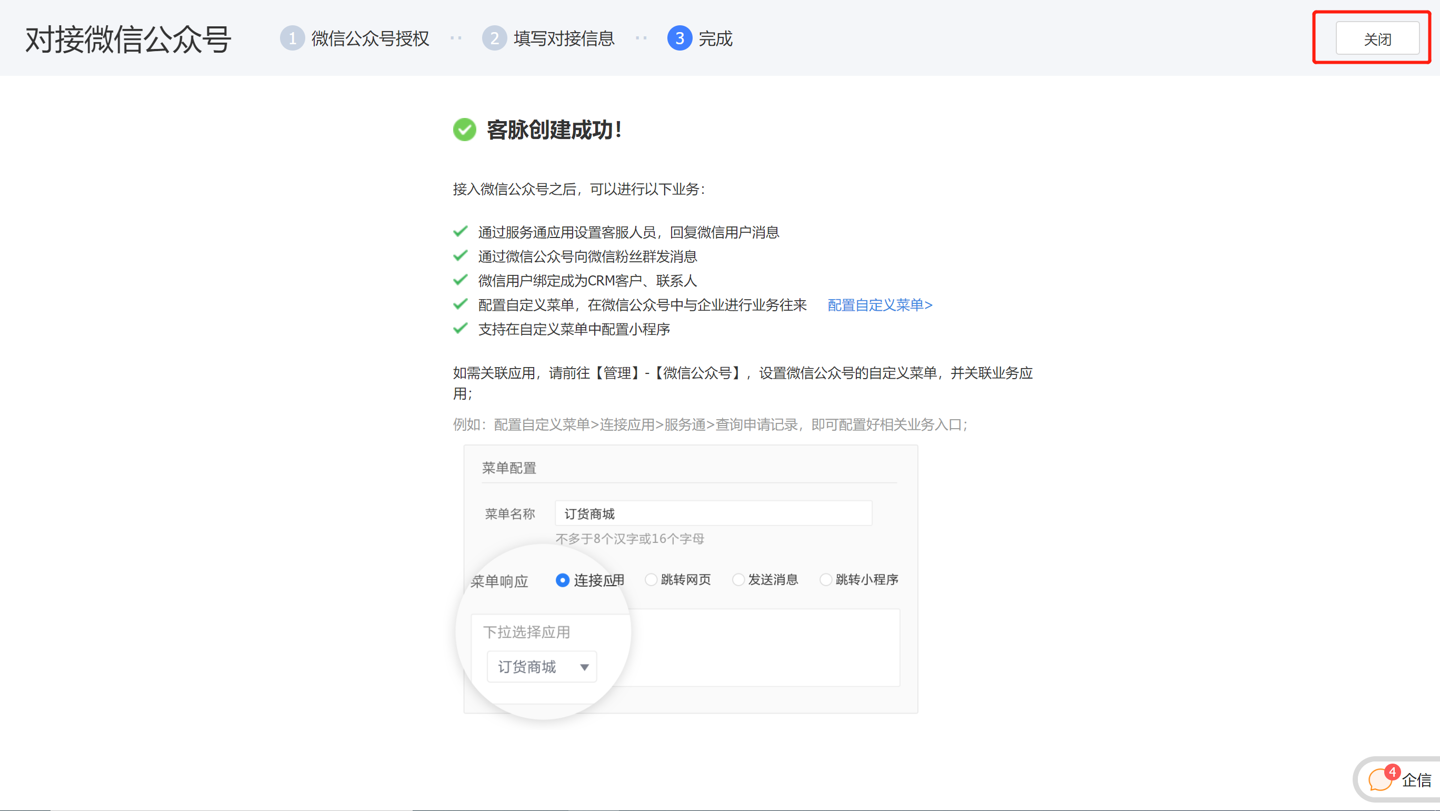This screenshot has height=811, width=1440.
Task: Select the 发送消息 radio option
Action: tap(738, 579)
